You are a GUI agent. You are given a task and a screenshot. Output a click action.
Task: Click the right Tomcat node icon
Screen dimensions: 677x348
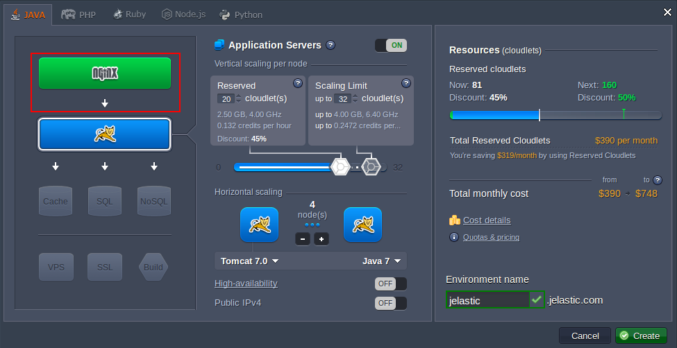coord(362,225)
